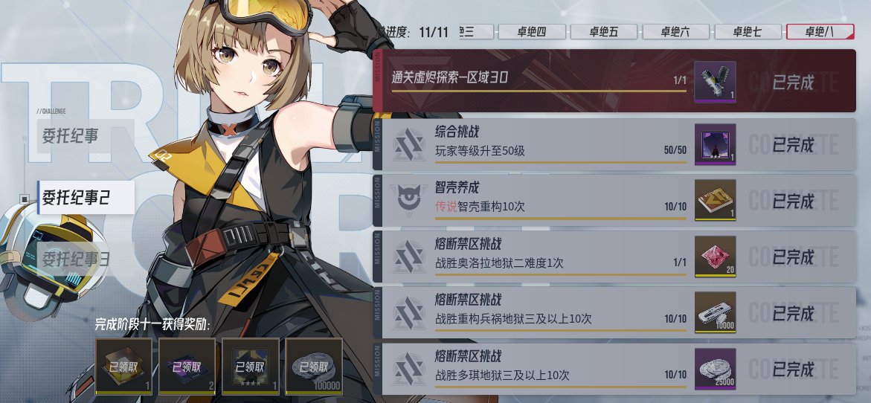
Task: Open the 卓绝六 stage tab
Action: point(675,32)
